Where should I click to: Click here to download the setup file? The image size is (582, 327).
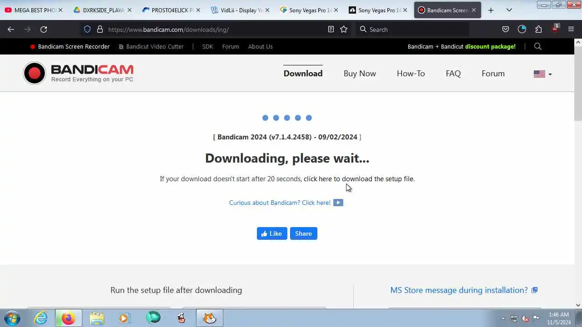[x=359, y=179]
